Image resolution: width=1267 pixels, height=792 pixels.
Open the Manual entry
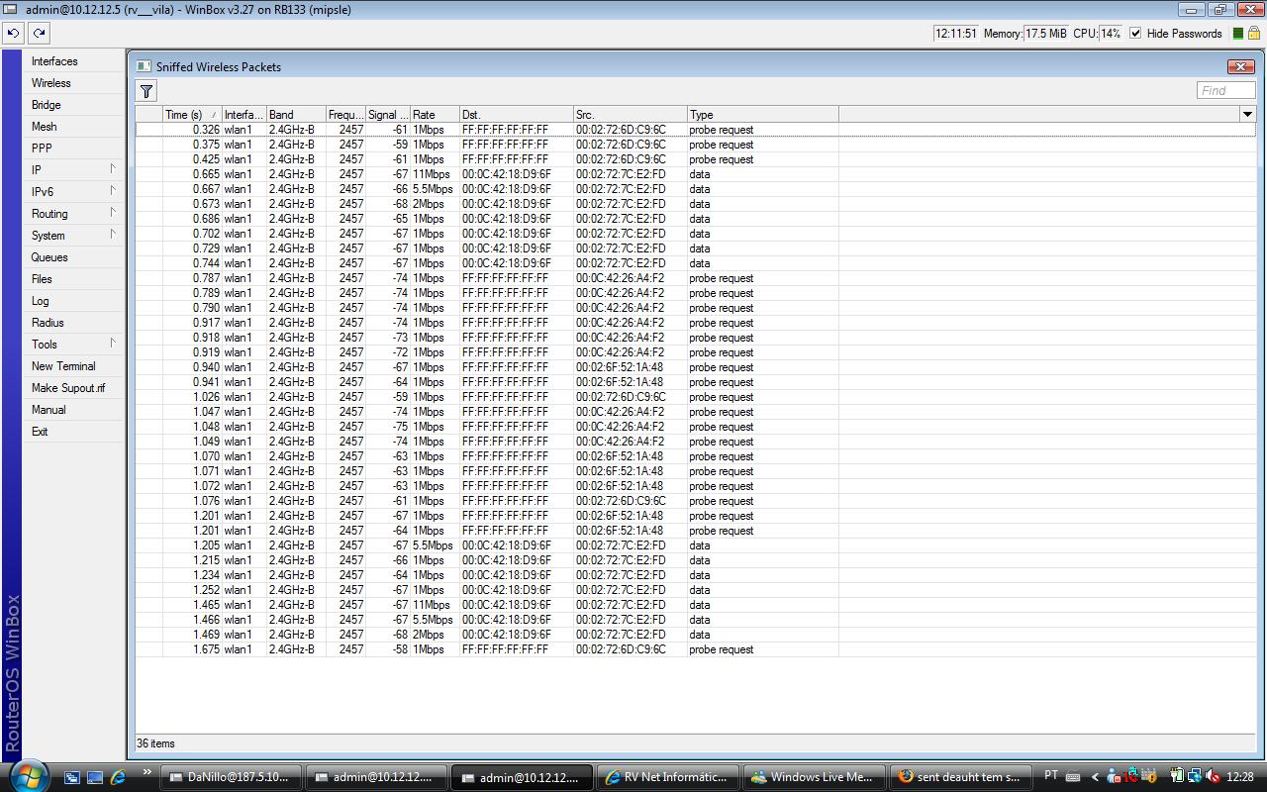point(74,410)
